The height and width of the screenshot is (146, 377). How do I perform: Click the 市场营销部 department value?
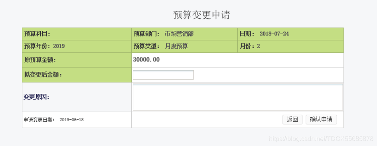[x=179, y=34]
